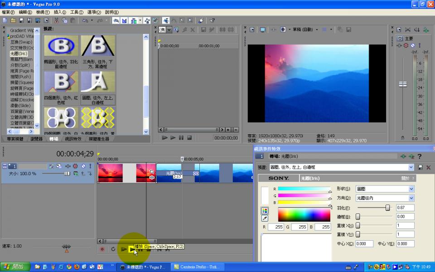Click the 關於 (About) link in plugin header
The height and width of the screenshot is (272, 435).
pos(405,178)
